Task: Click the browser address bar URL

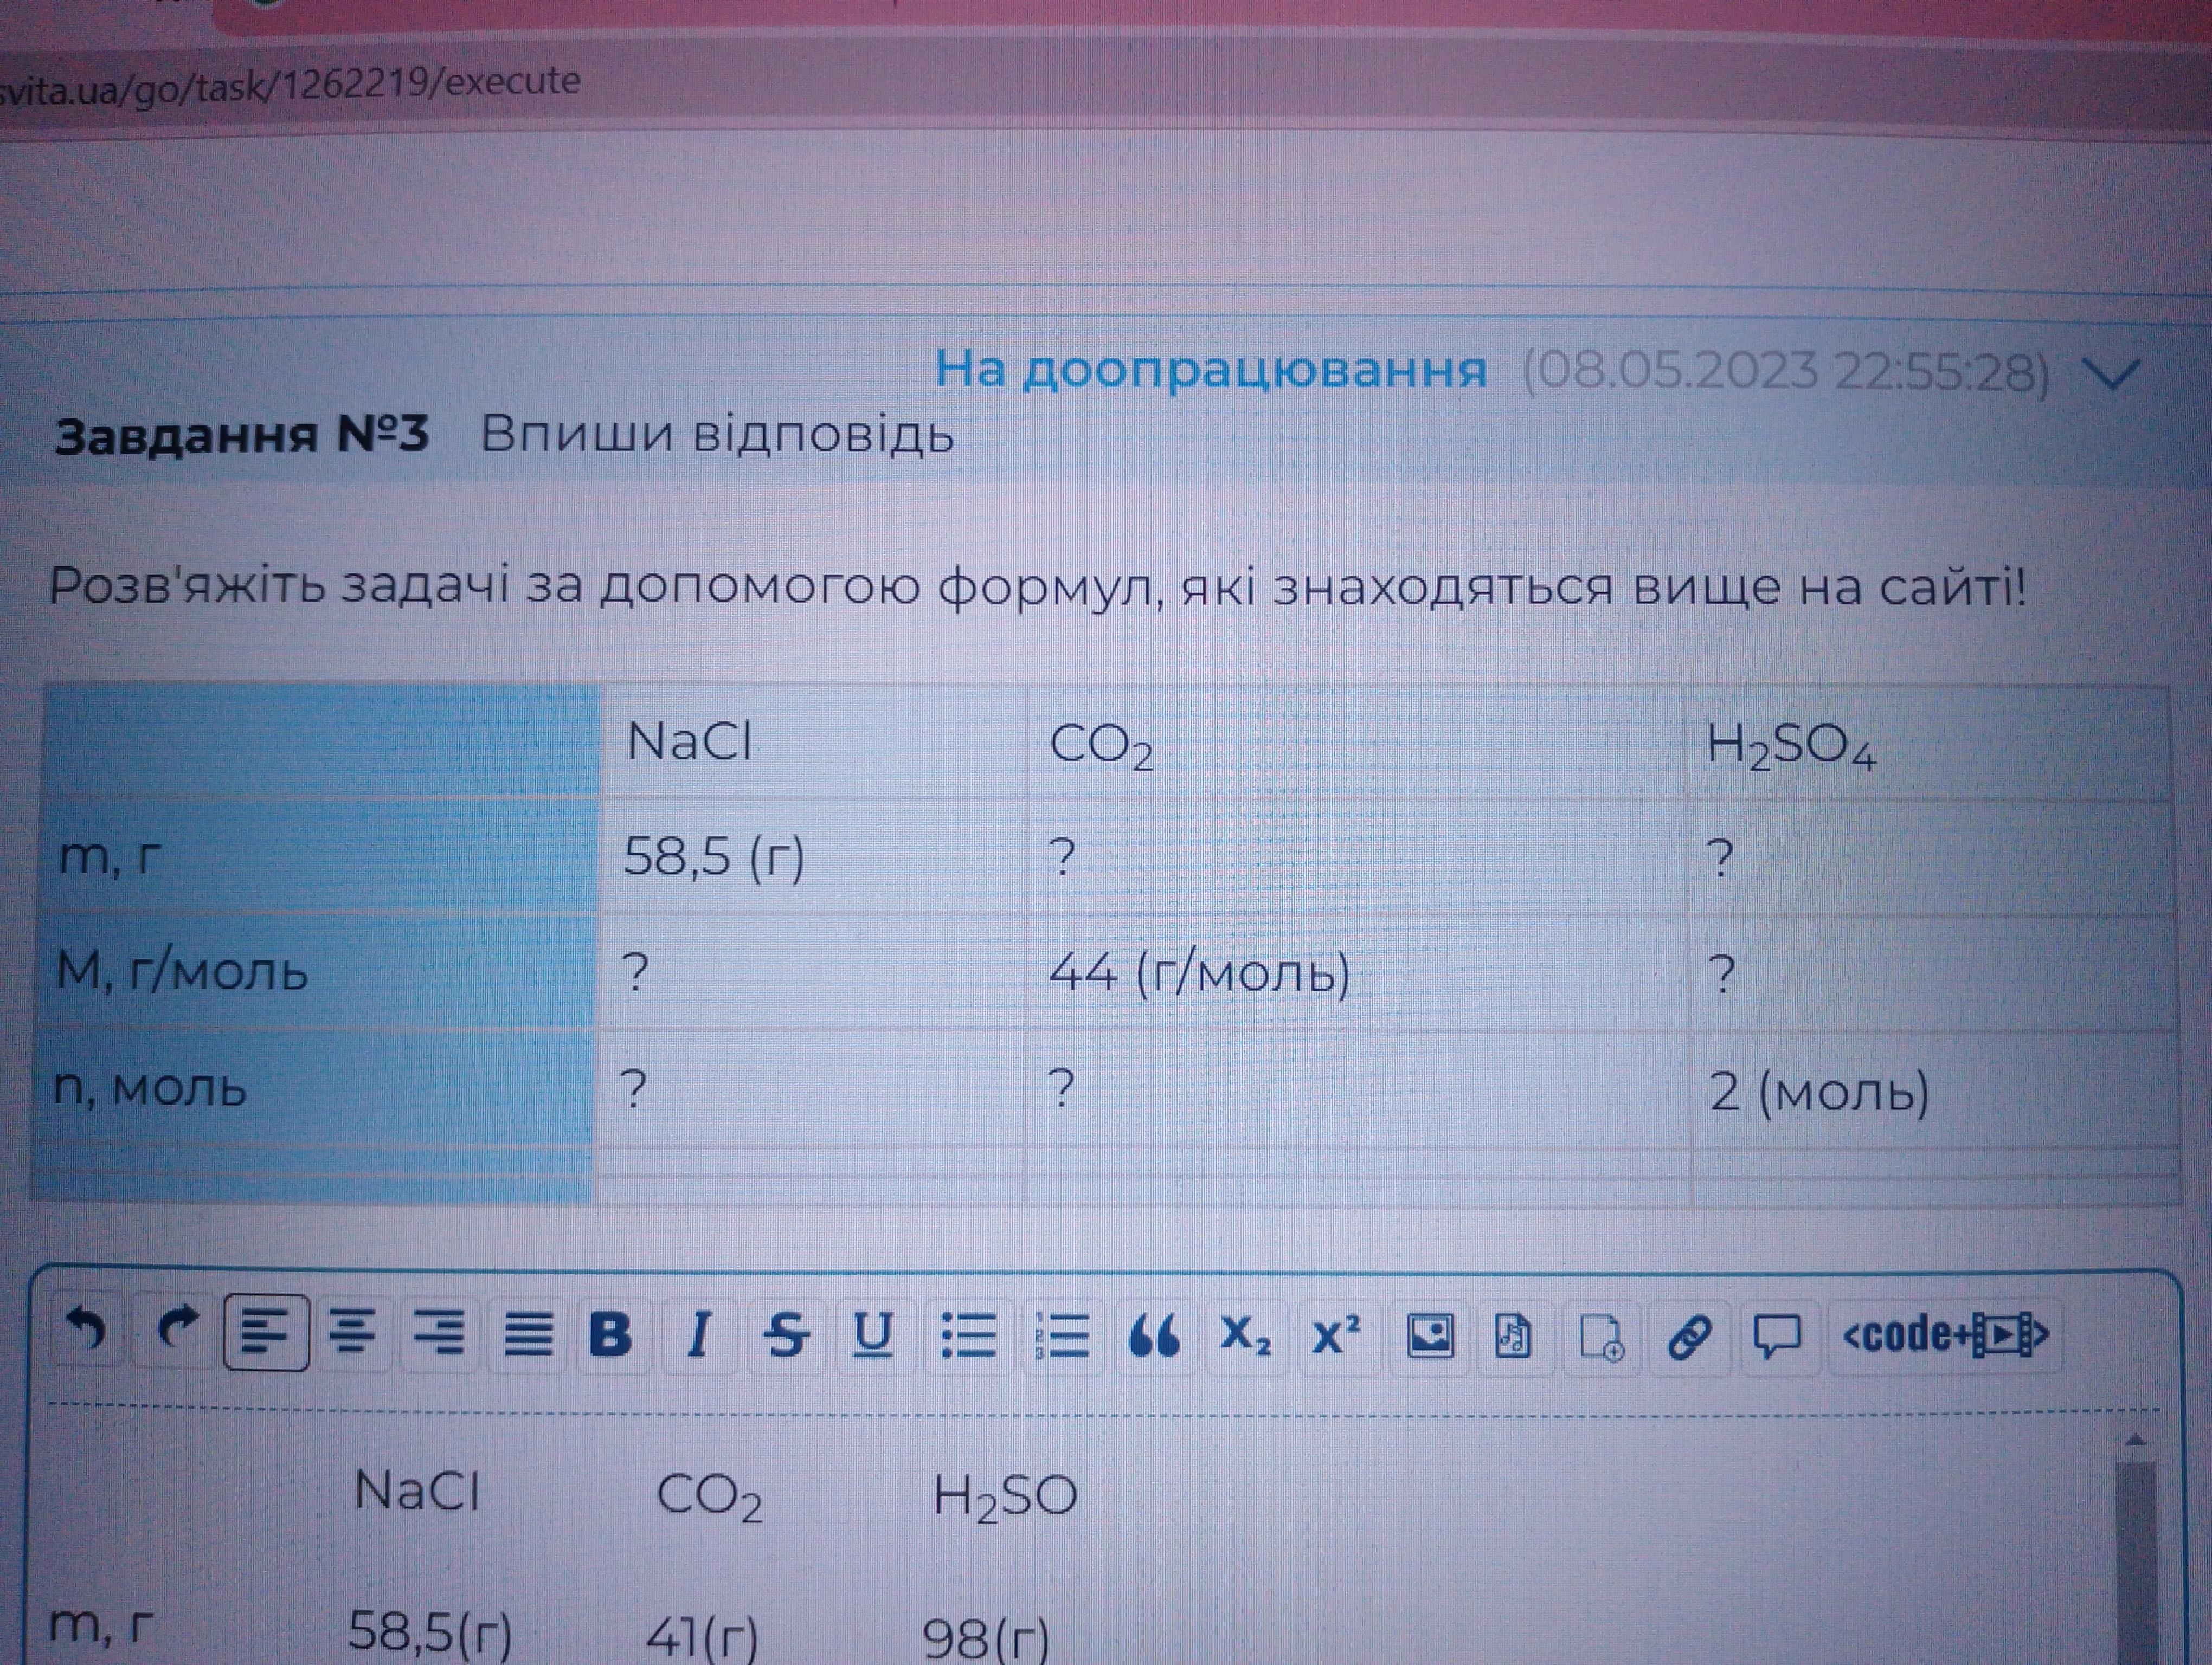Action: [x=290, y=83]
